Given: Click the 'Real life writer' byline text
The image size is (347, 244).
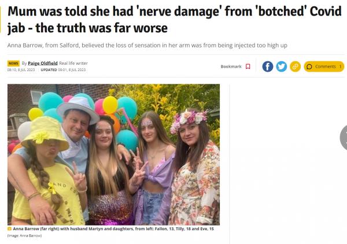Looking at the screenshot, I should [73, 63].
